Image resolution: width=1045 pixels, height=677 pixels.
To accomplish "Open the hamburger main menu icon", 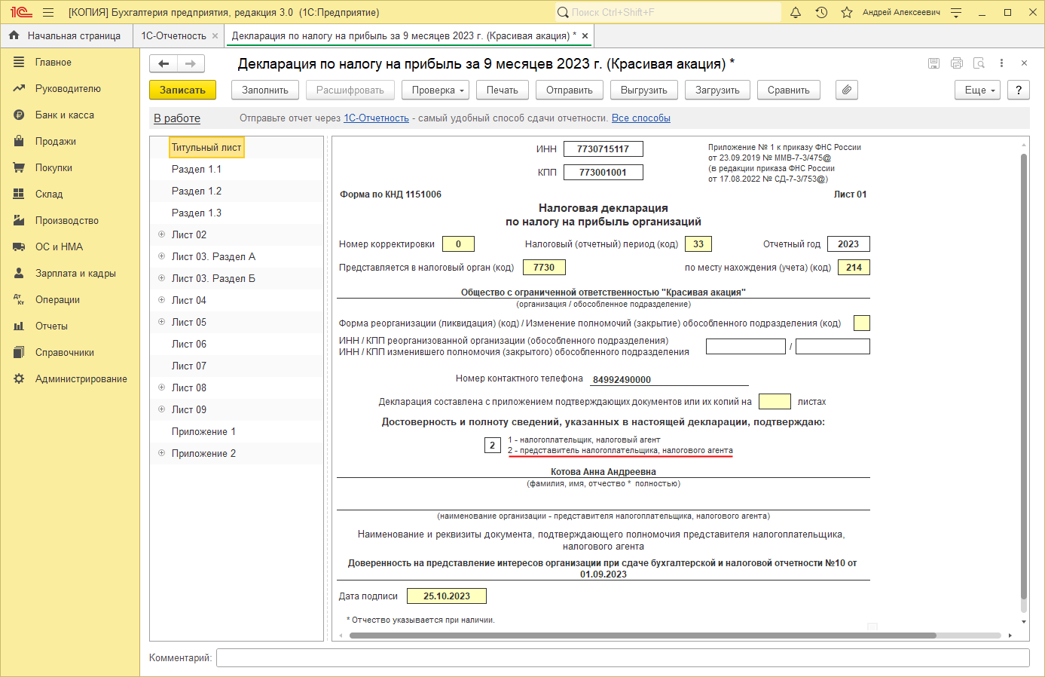I will click(x=48, y=12).
